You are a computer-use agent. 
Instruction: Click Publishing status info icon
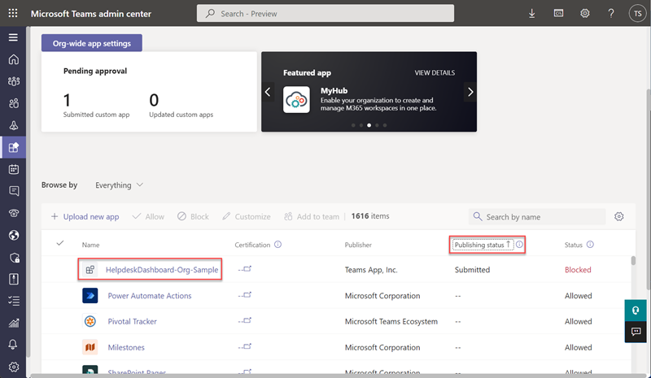(x=519, y=245)
